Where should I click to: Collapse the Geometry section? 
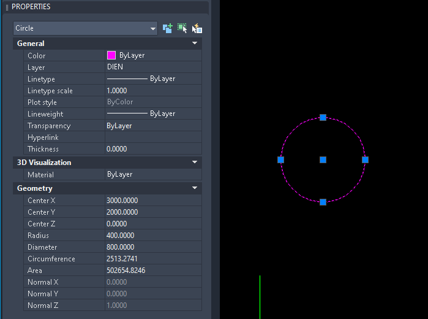pyautogui.click(x=195, y=188)
